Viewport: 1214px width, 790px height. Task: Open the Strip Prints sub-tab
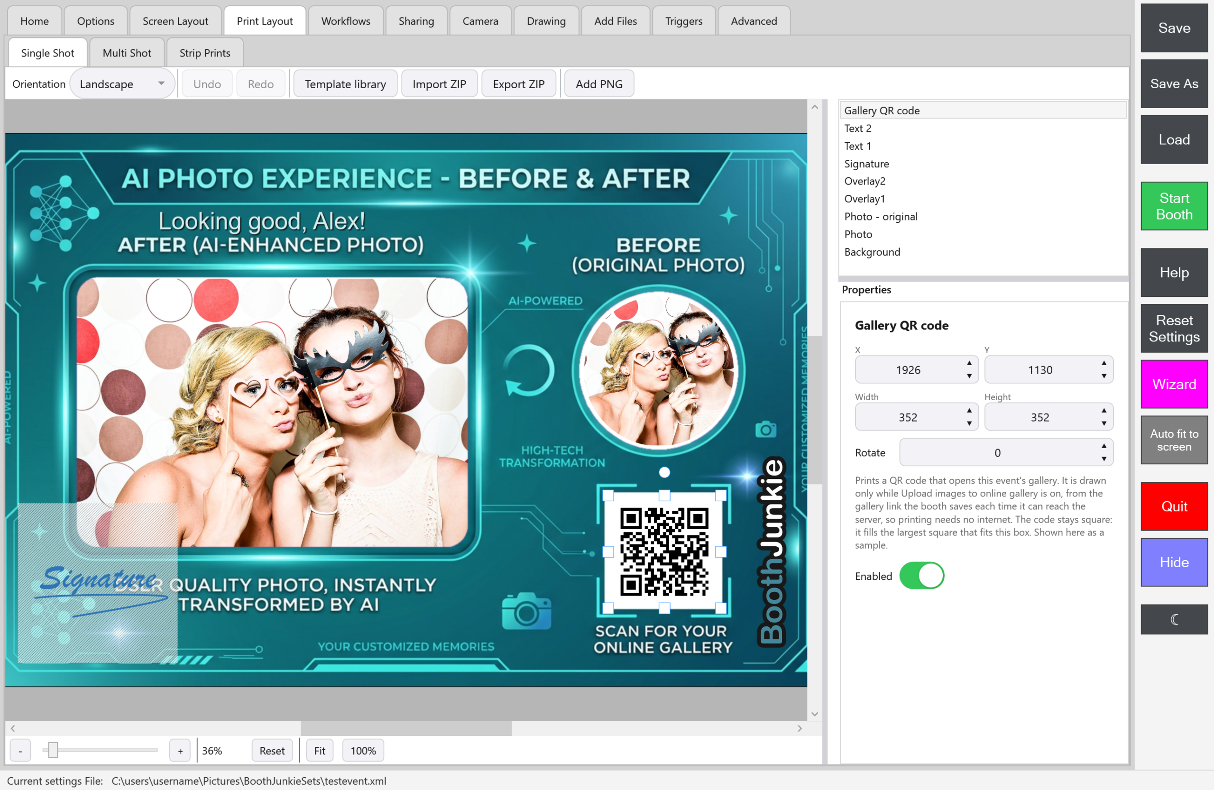pyautogui.click(x=204, y=53)
